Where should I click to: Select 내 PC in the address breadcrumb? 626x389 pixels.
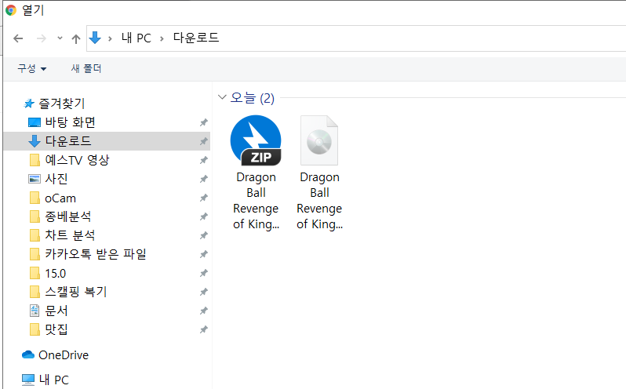coord(136,38)
